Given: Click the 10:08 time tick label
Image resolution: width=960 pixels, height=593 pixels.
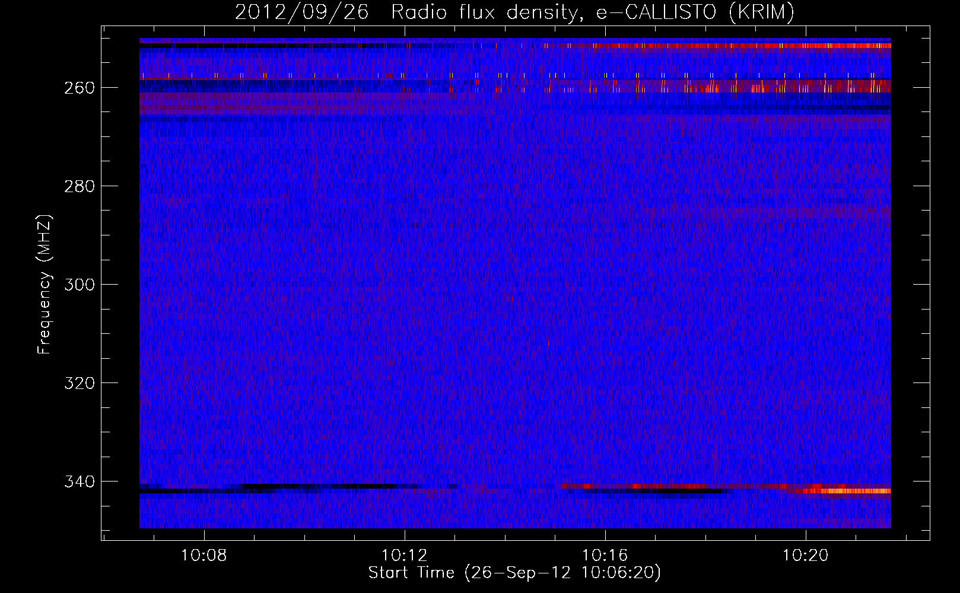Looking at the screenshot, I should click(x=204, y=556).
